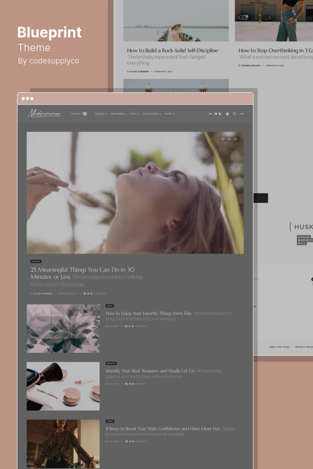Click the video play icon on hero image

(x=223, y=139)
